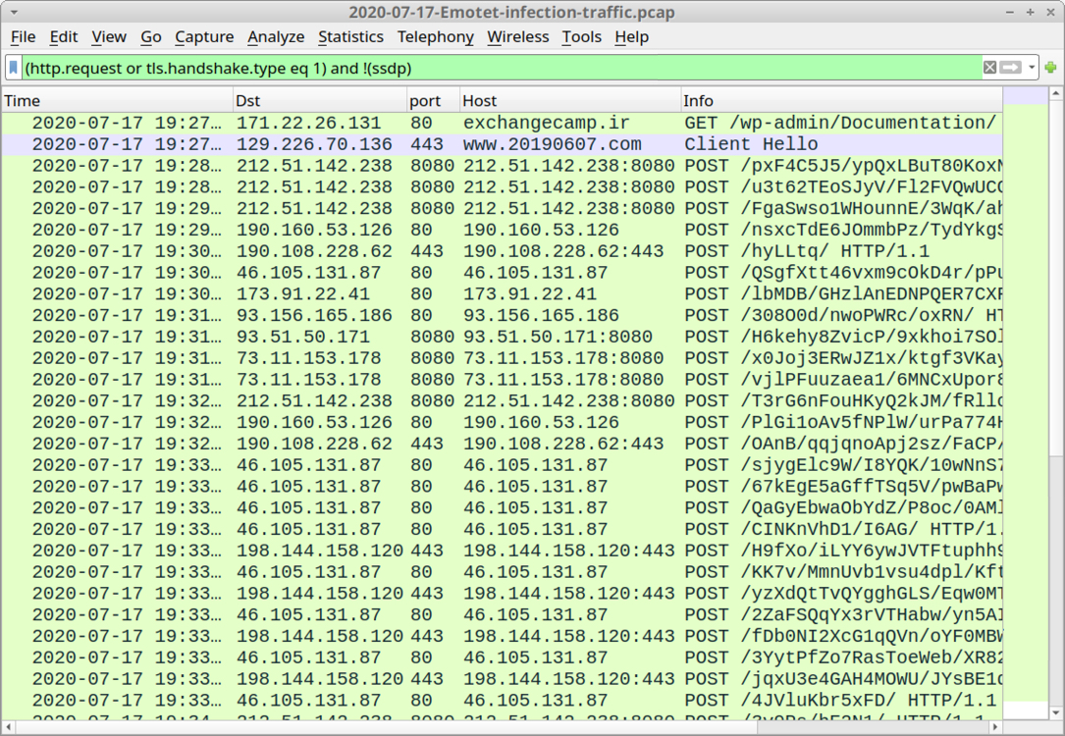Click inside the display filter text field
The width and height of the screenshot is (1065, 736).
click(x=502, y=68)
